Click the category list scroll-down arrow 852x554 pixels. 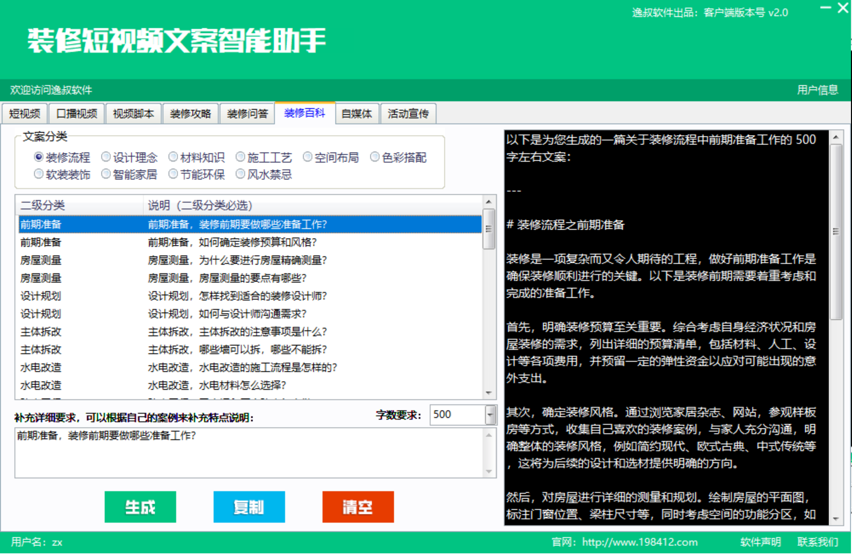click(x=489, y=394)
